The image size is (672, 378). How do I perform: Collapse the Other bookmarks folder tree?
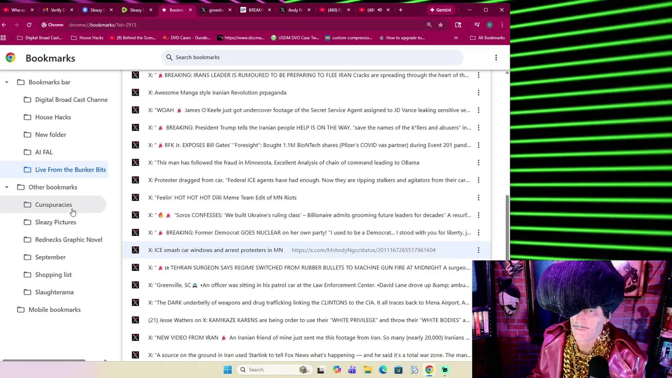point(7,187)
